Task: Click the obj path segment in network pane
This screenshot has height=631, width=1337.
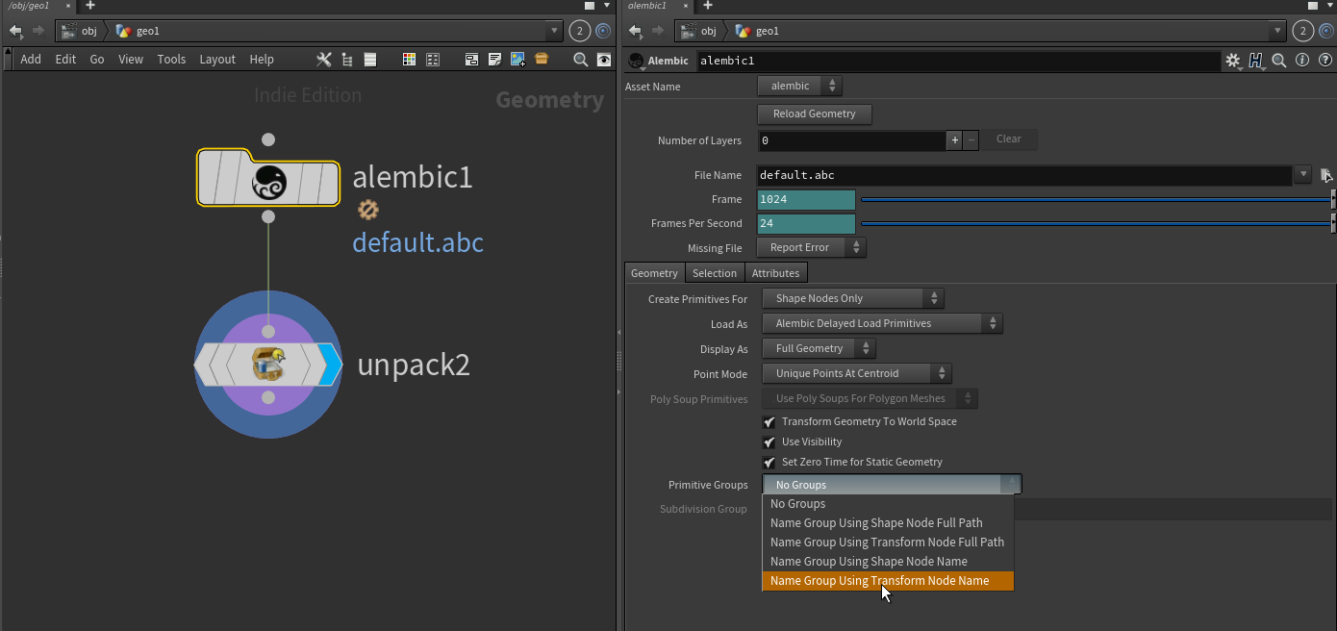Action: [80, 31]
